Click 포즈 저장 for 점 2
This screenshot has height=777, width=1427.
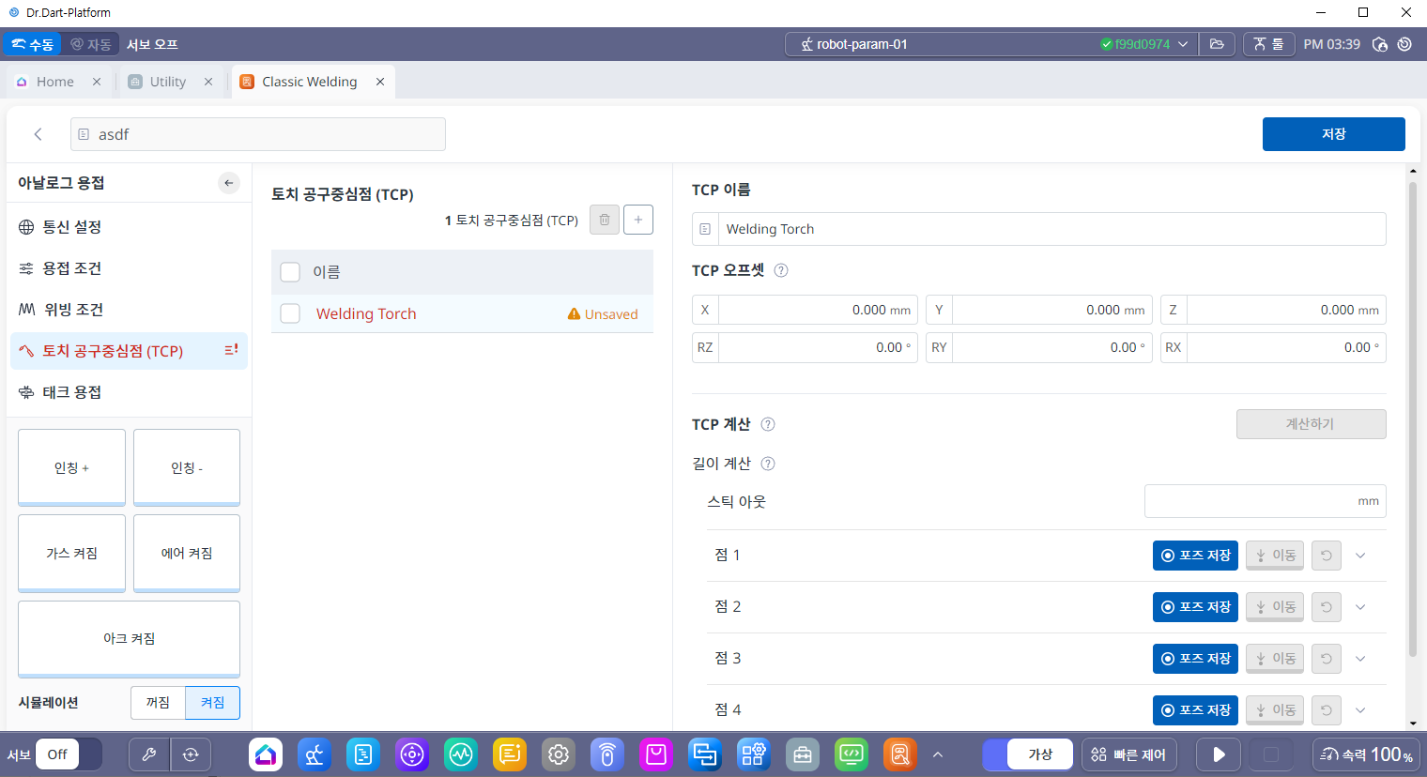pyautogui.click(x=1195, y=607)
